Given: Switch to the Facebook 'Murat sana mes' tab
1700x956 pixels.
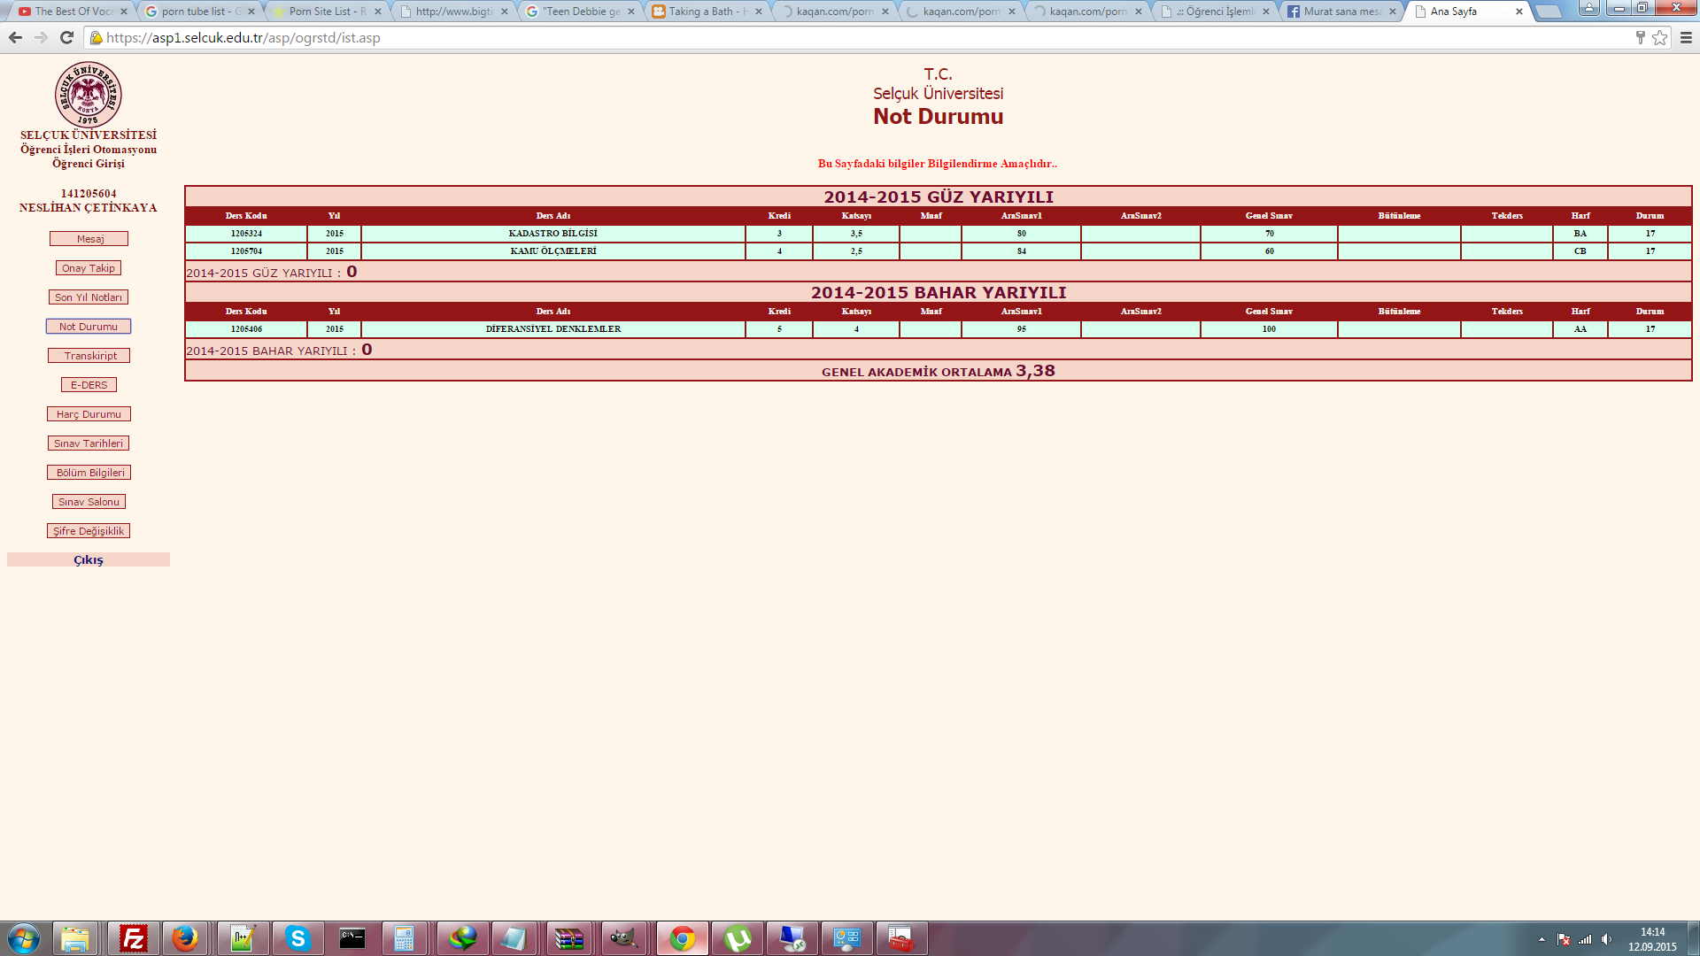Looking at the screenshot, I should pos(1342,12).
